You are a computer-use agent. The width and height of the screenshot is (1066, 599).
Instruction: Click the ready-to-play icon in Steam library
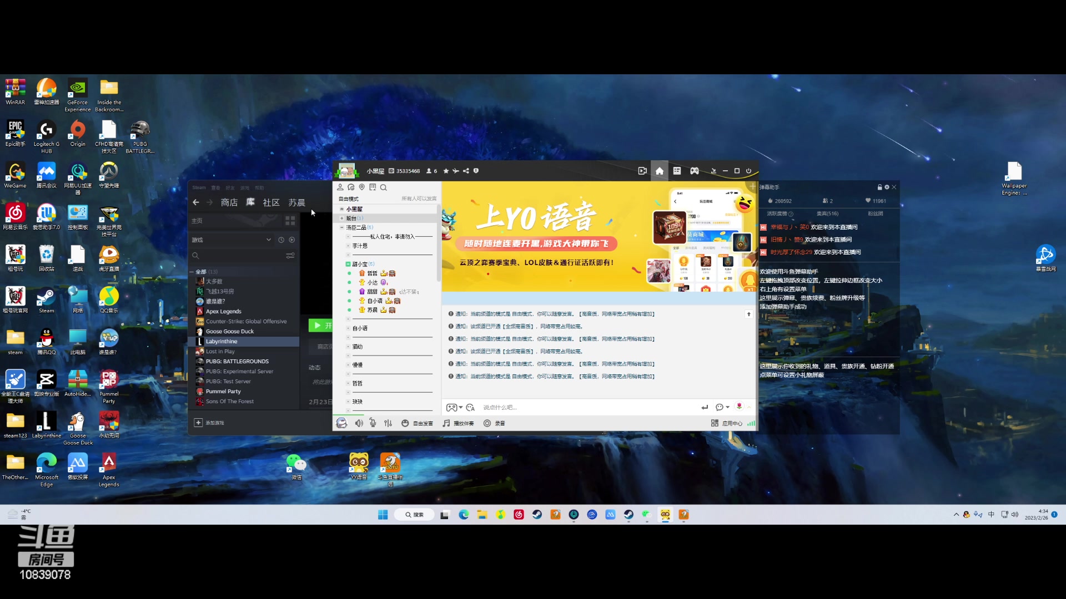292,240
